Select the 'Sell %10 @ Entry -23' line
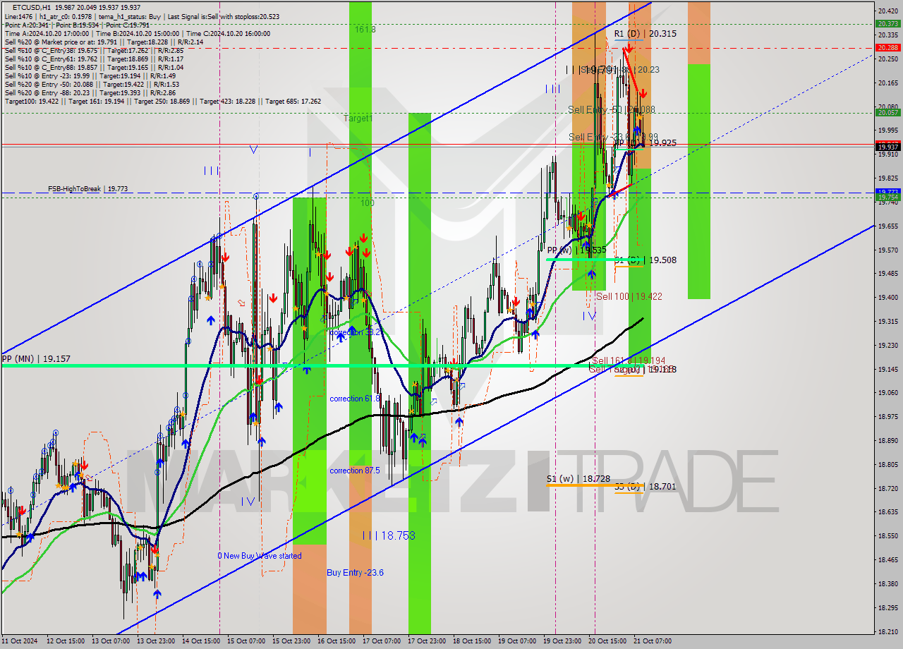903x649 pixels. [x=90, y=75]
